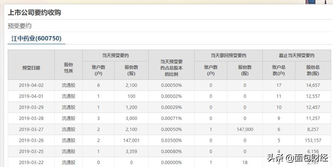Click the 截止当天预受要约 group header
The image size is (333, 167).
tap(297, 56)
